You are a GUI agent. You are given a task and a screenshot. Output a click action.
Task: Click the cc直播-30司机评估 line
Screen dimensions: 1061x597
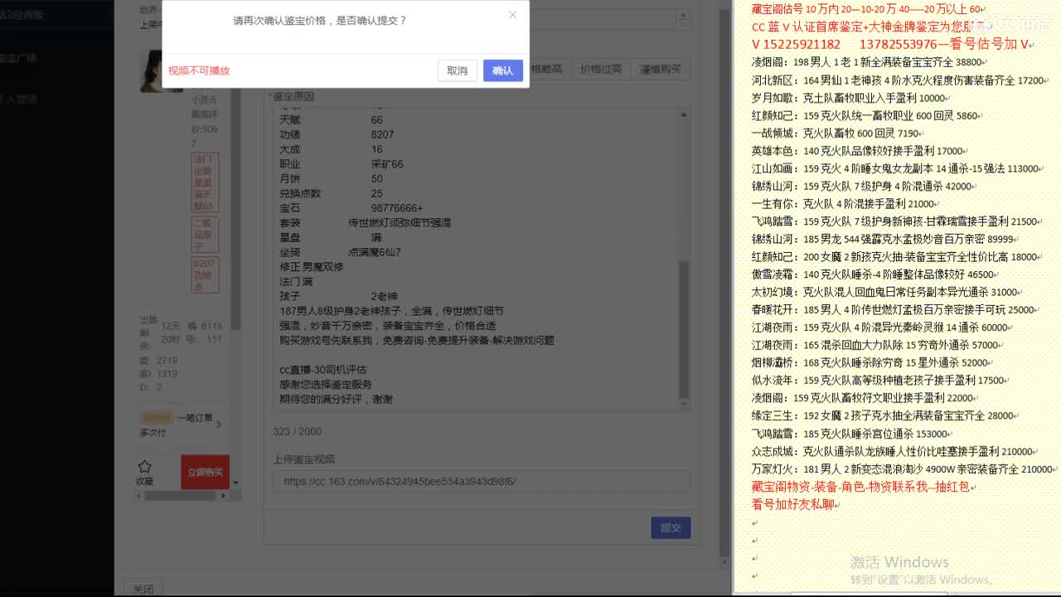(323, 370)
